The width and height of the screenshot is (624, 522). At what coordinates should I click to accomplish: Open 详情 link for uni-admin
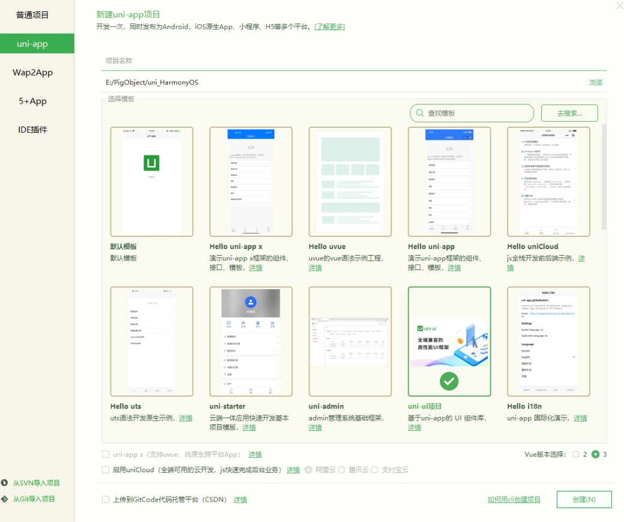(315, 427)
